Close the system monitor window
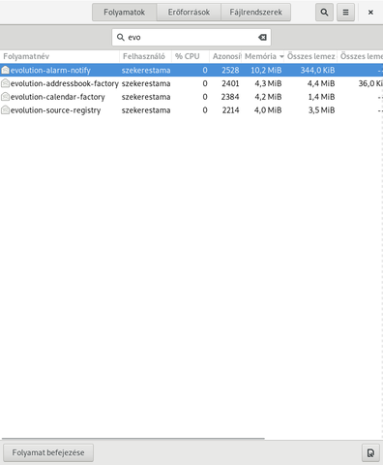 (x=370, y=13)
